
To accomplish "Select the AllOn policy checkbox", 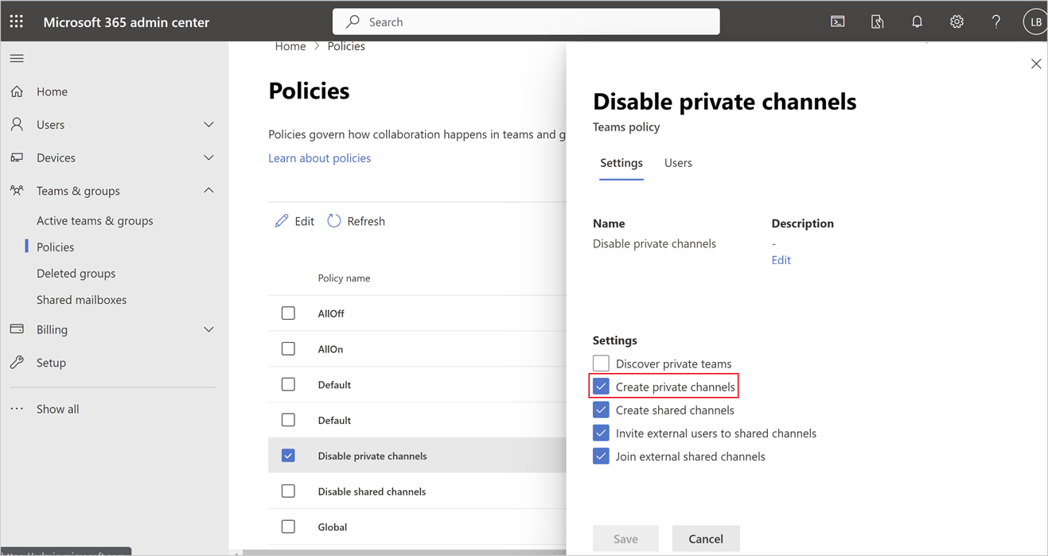I will click(288, 348).
